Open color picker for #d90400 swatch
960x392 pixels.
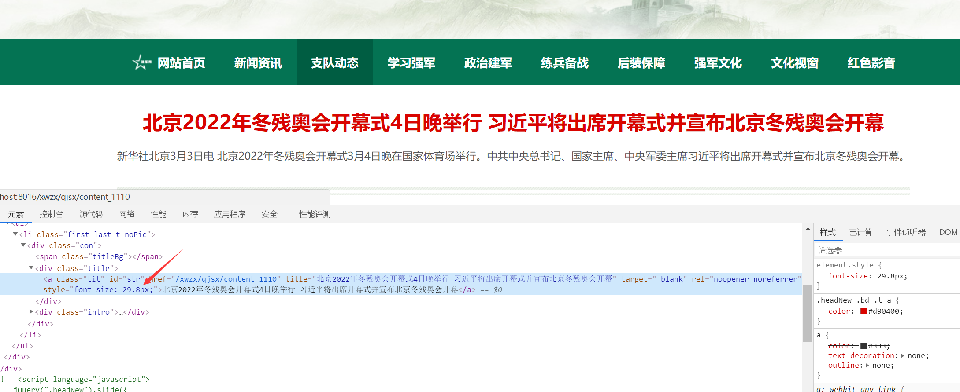pyautogui.click(x=864, y=311)
